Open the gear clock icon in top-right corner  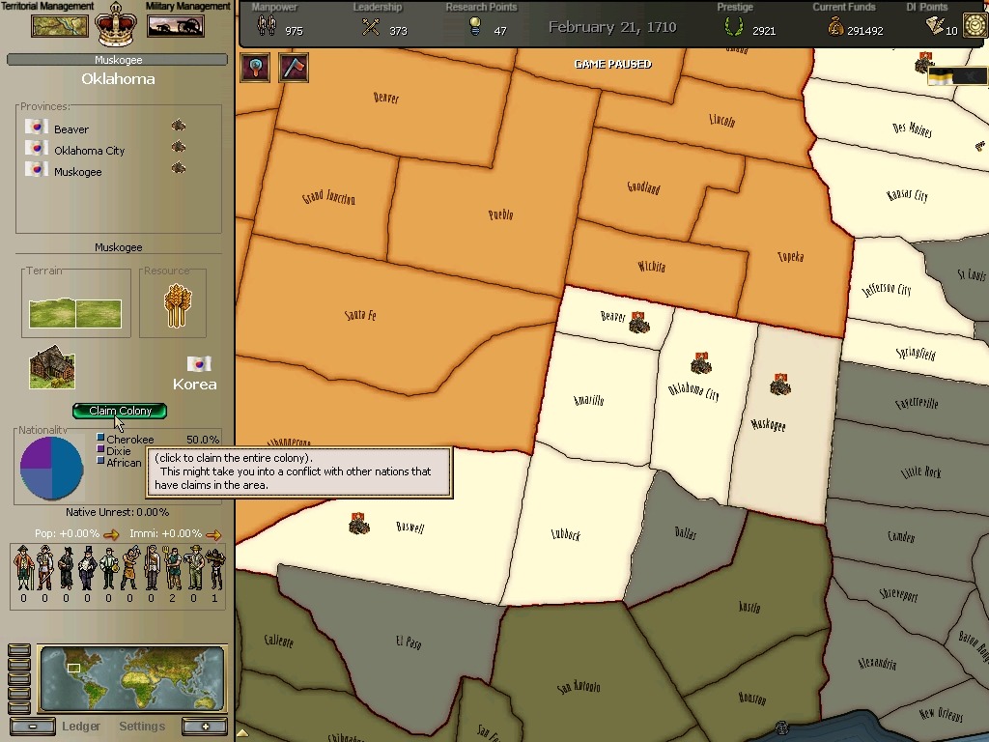click(x=975, y=25)
